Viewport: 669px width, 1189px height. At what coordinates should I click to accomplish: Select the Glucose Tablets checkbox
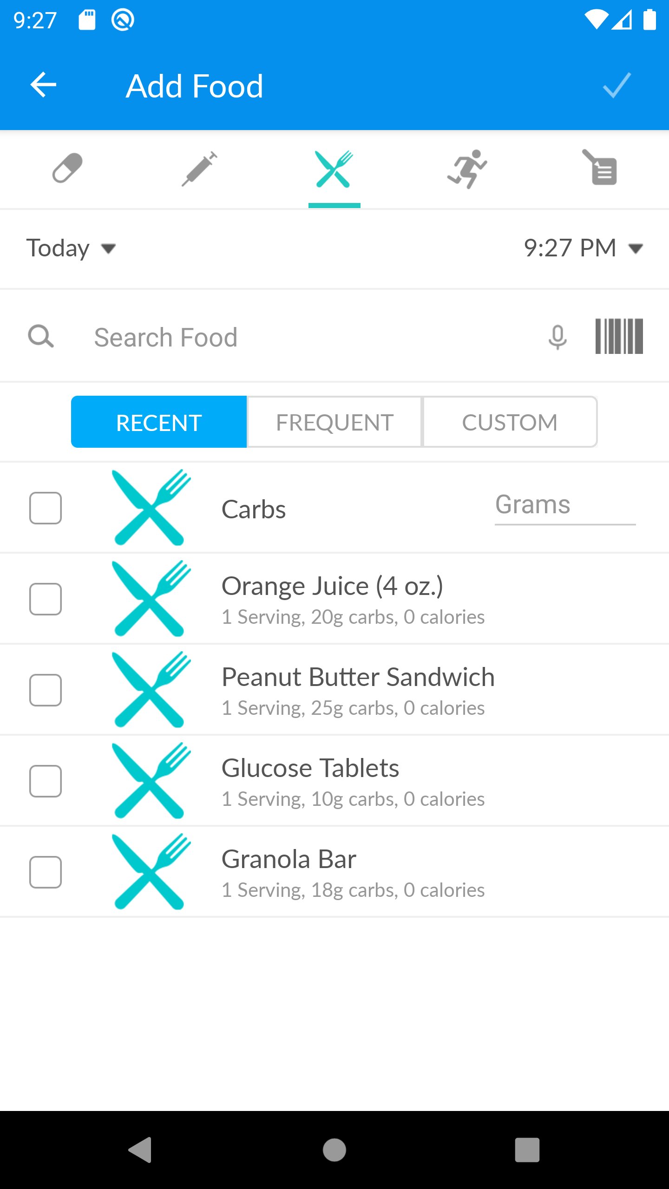pos(46,781)
